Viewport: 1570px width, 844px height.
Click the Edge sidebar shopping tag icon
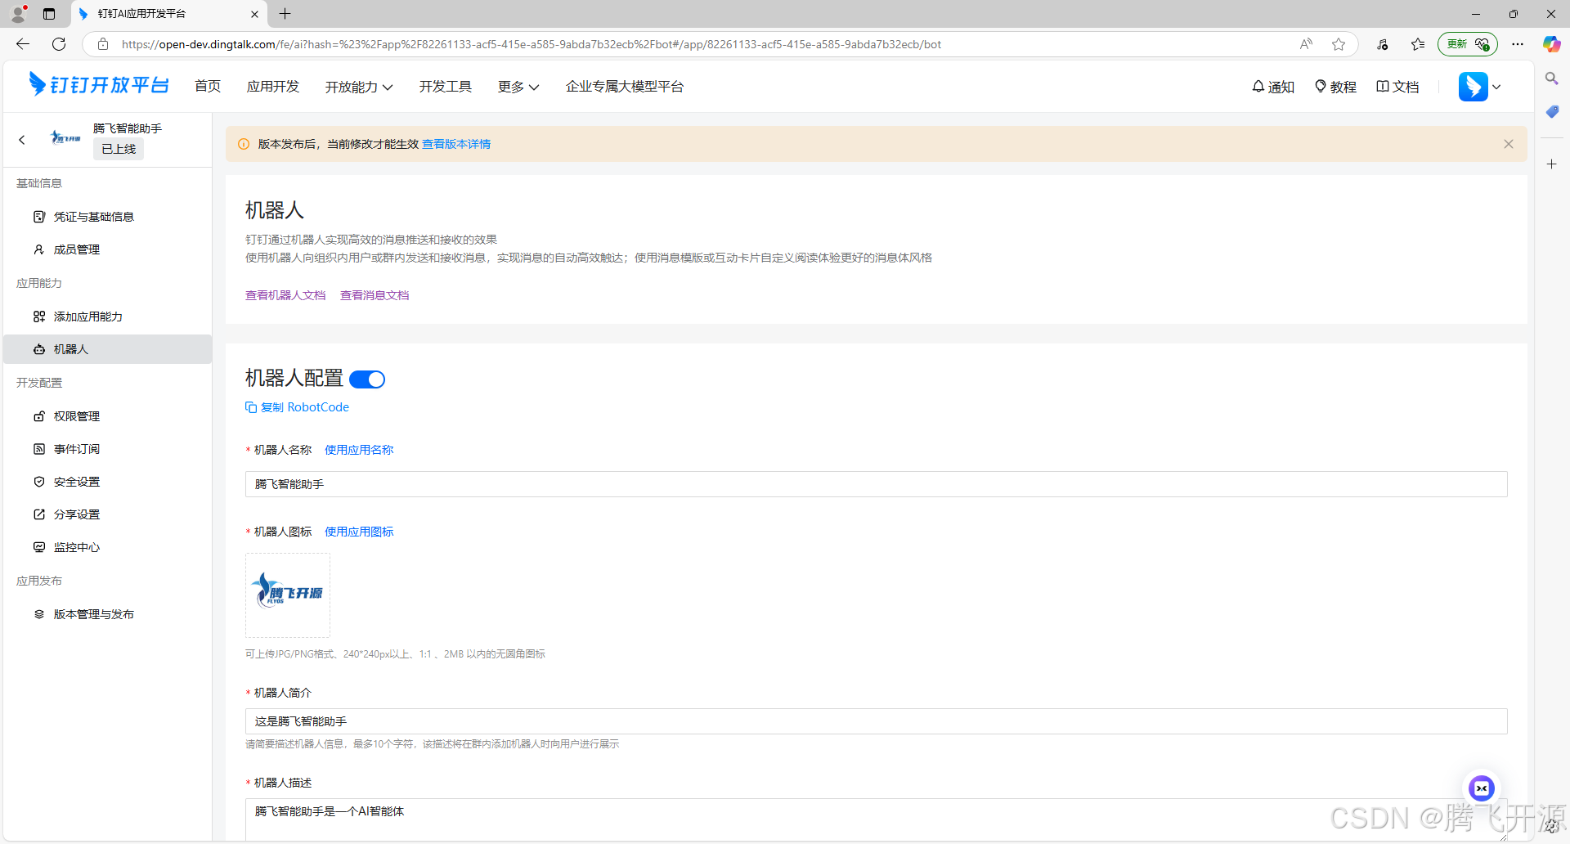[1551, 112]
